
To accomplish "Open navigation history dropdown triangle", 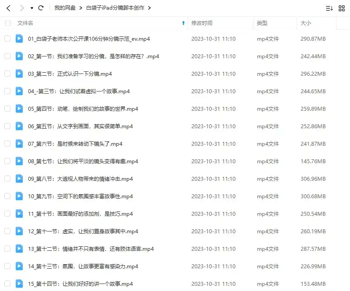I will coord(32,8).
